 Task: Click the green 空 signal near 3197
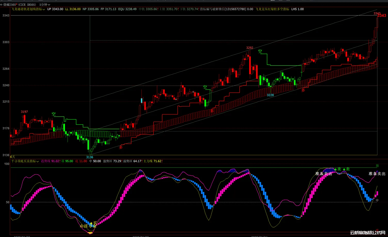[53, 114]
